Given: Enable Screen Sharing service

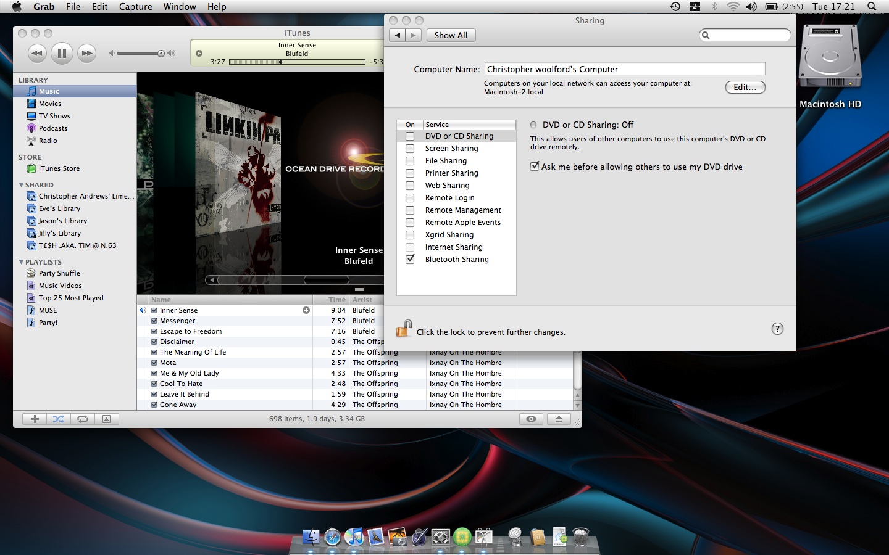Looking at the screenshot, I should pos(410,149).
